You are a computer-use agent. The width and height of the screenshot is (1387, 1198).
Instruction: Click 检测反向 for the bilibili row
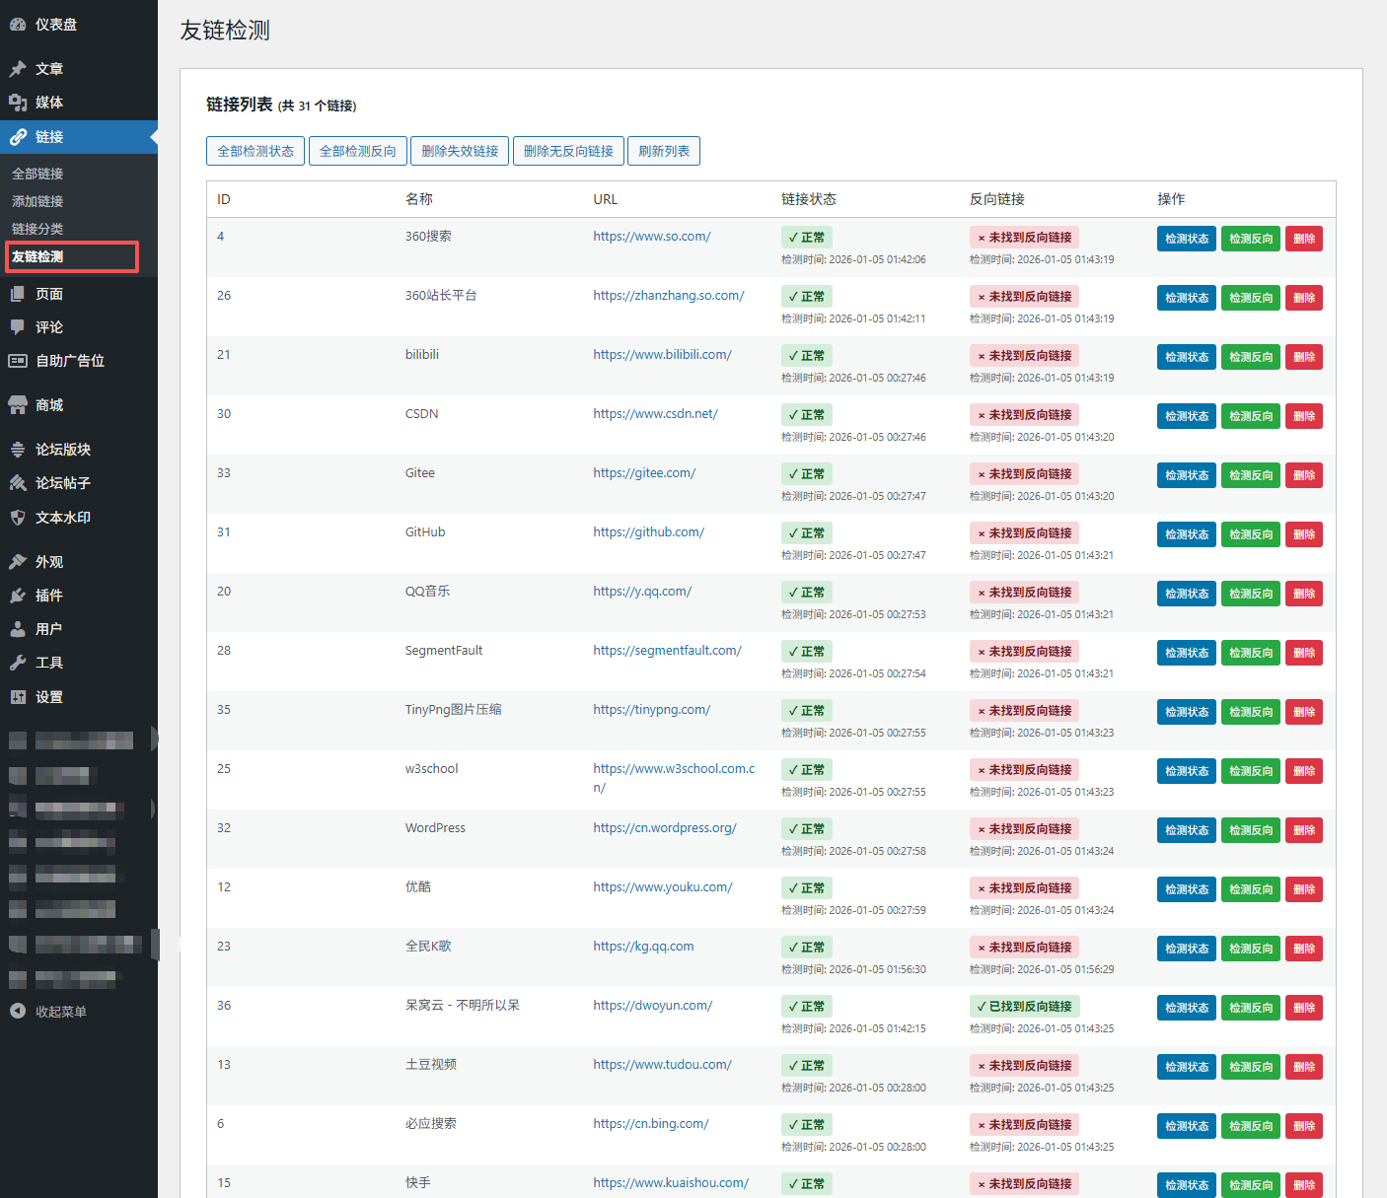point(1250,357)
